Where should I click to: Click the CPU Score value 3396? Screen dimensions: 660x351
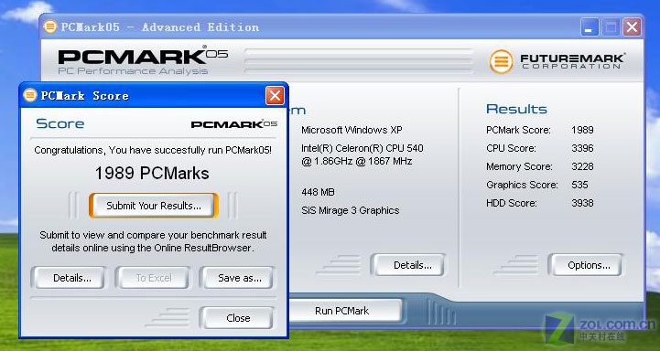click(x=582, y=148)
